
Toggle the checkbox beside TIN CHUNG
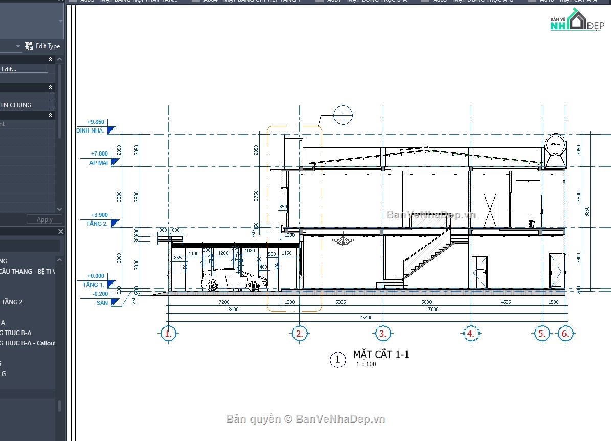point(52,105)
